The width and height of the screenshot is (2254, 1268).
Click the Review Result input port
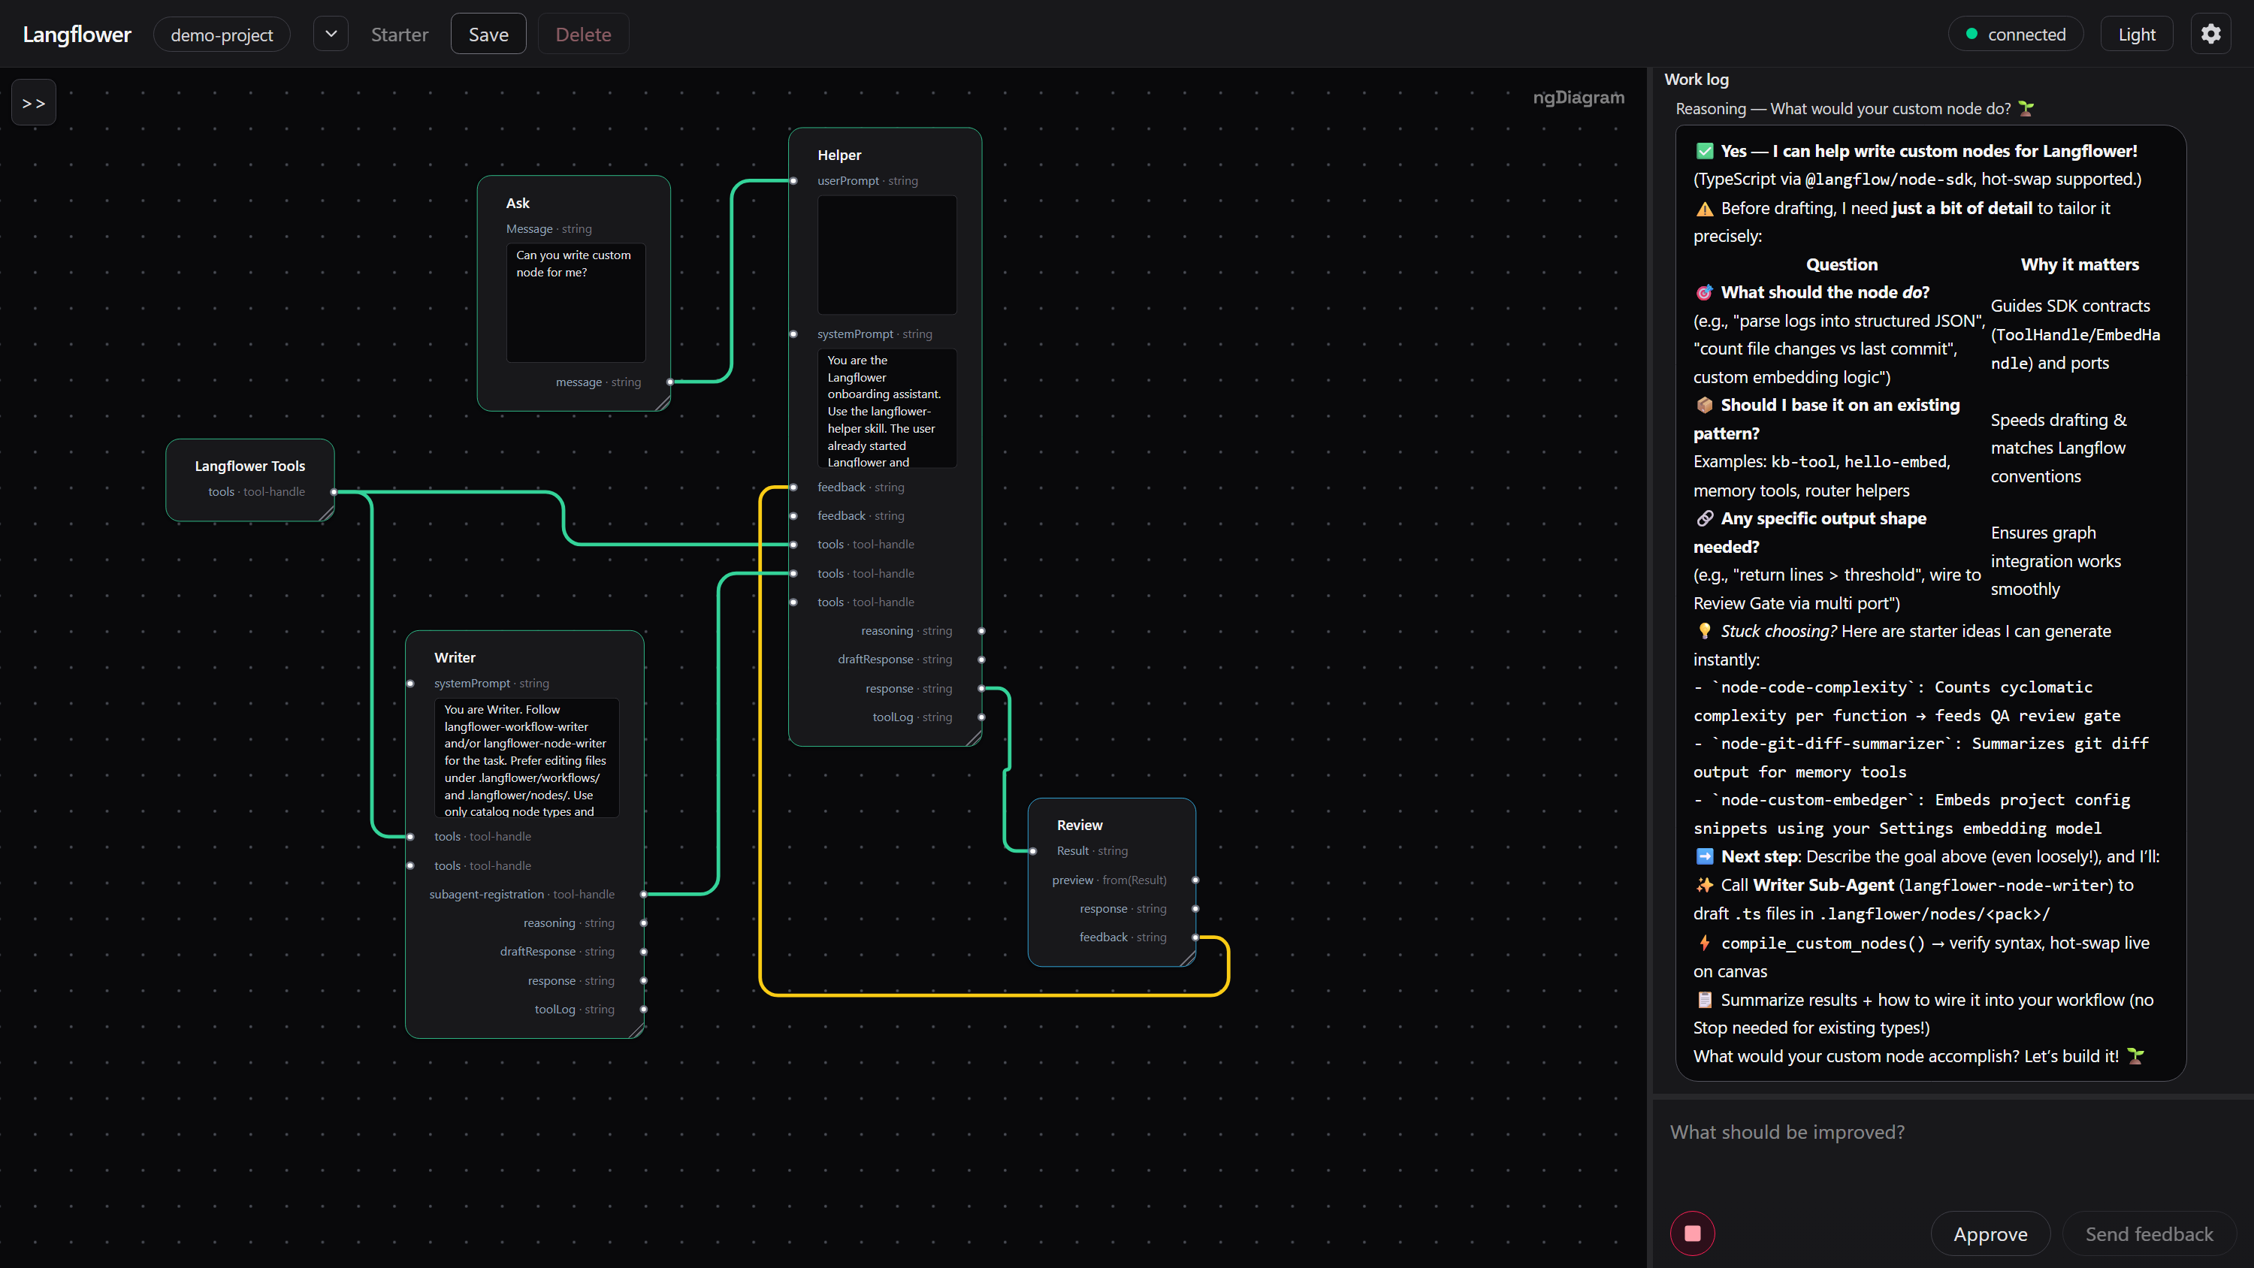click(1032, 850)
